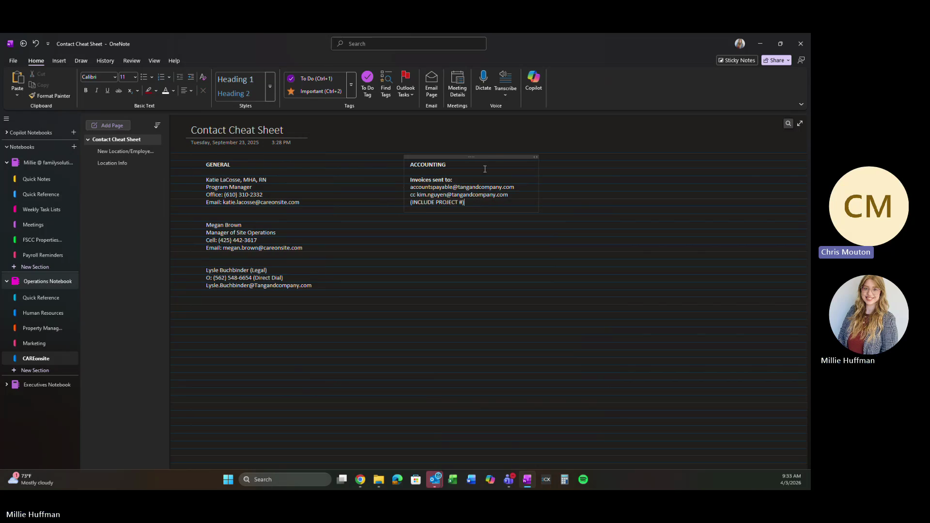Open the Weekly Task Lists section
The image size is (930, 523).
coord(41,209)
